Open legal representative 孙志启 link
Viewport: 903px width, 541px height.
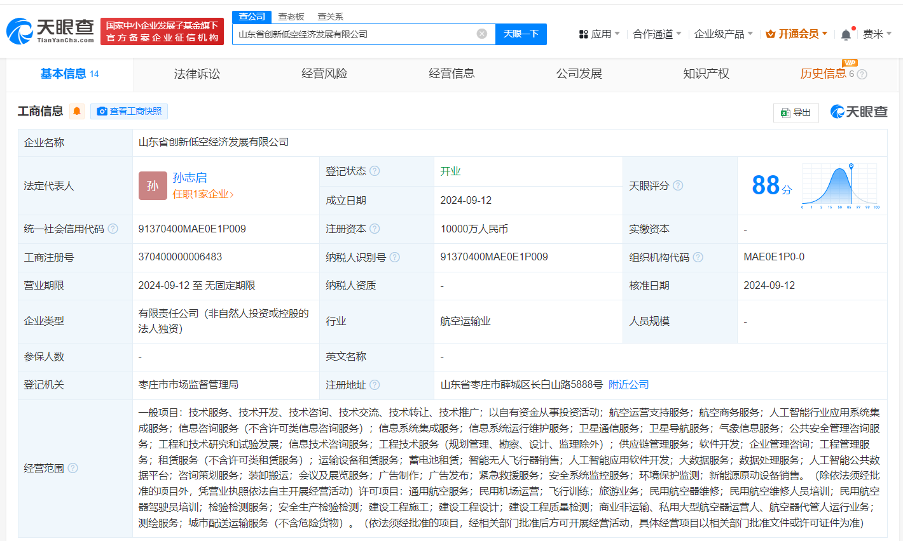point(190,178)
